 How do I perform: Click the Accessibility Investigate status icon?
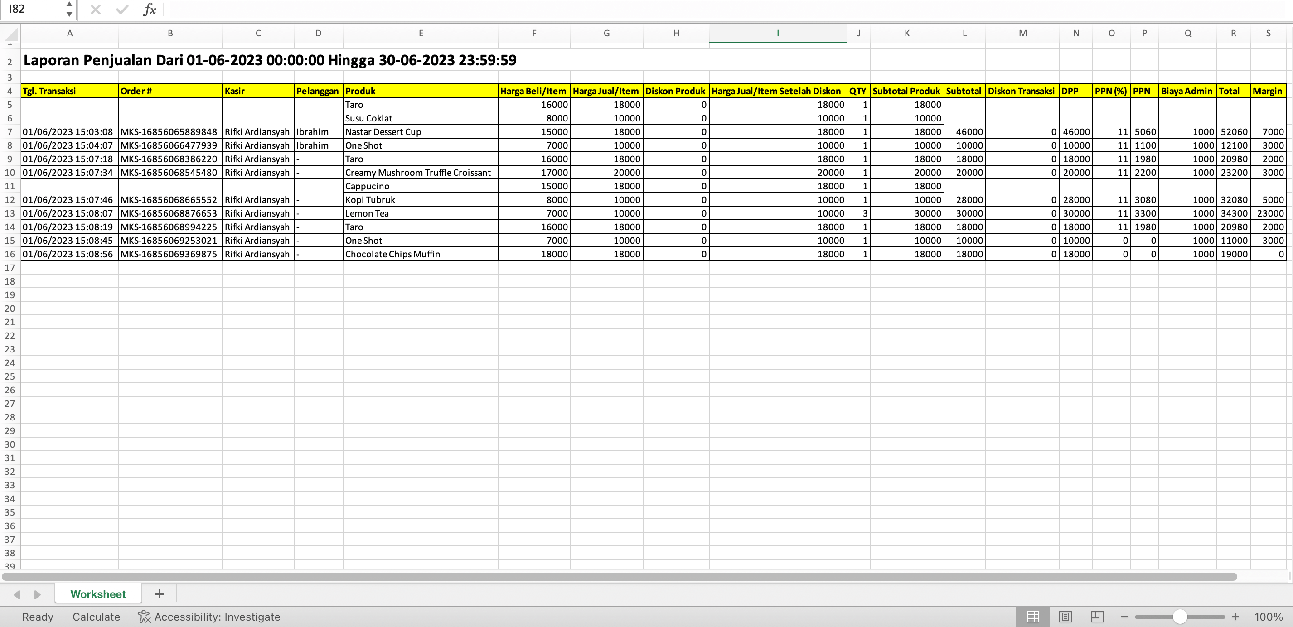(144, 617)
